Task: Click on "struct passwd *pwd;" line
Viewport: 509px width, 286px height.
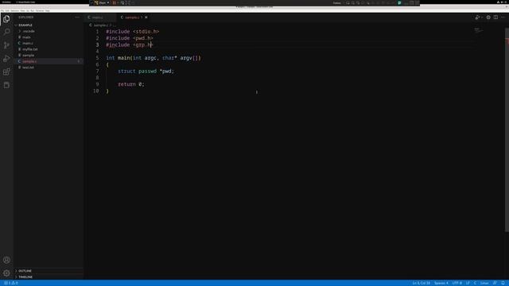Action: pos(146,71)
